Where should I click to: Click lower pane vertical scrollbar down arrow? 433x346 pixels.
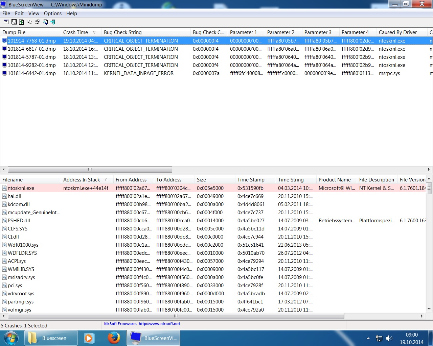[429, 309]
